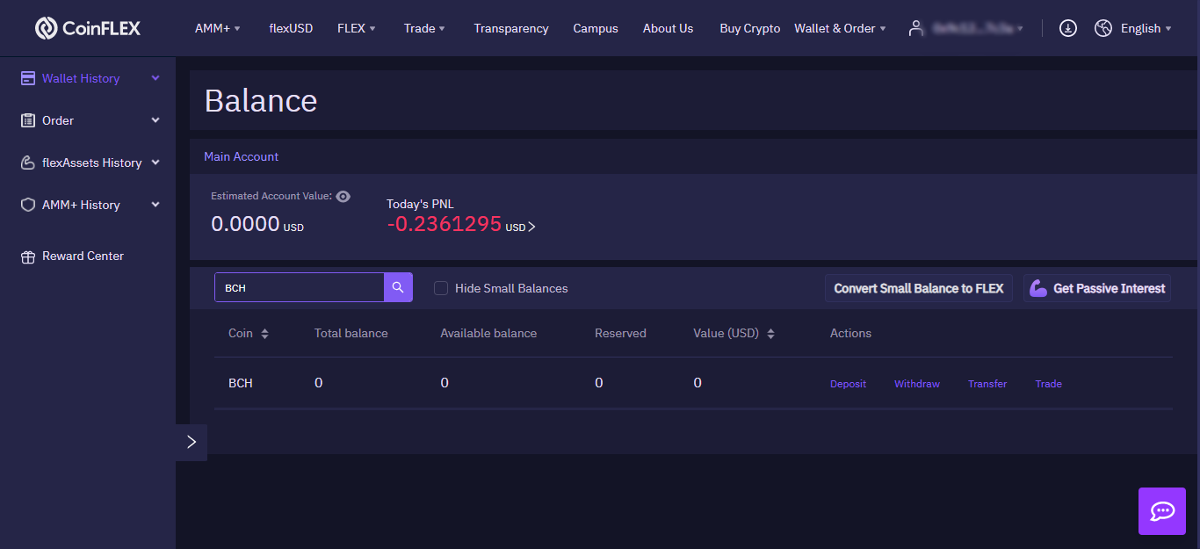Viewport: 1200px width, 549px height.
Task: Click the Order clipboard icon
Action: point(28,120)
